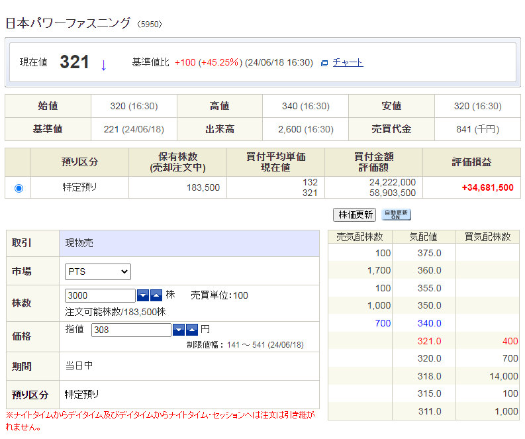Image resolution: width=525 pixels, height=439 pixels.
Task: Click the +34,681,500 評価損益 value
Action: [487, 187]
